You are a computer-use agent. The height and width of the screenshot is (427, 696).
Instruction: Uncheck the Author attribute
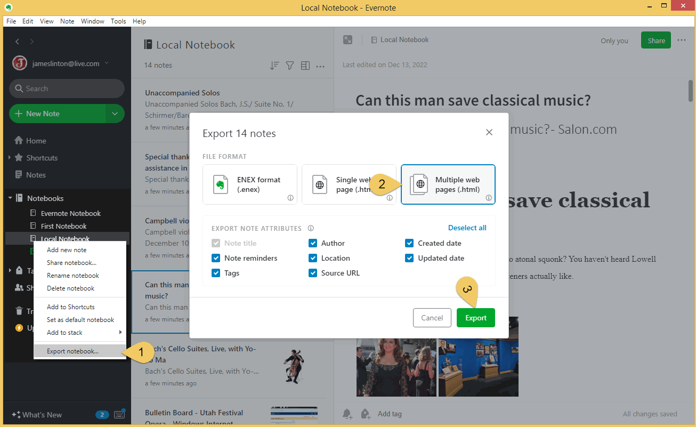click(313, 243)
